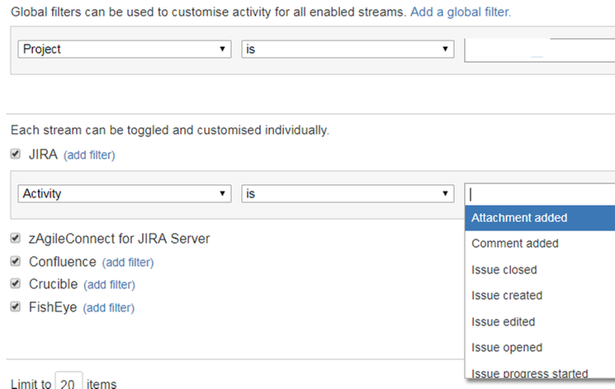This screenshot has width=615, height=389.
Task: Select 'Issue opened' activity option
Action: click(540, 348)
